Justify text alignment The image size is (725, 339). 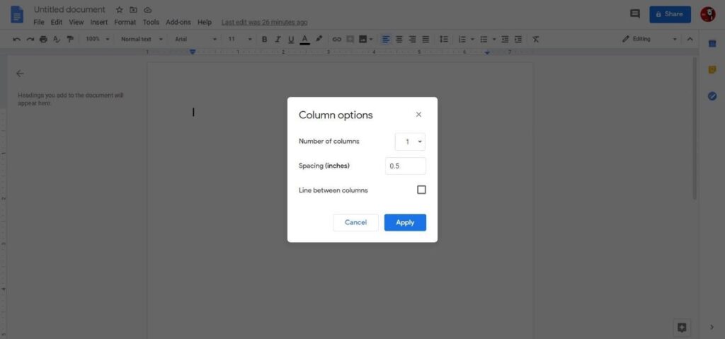pos(426,40)
